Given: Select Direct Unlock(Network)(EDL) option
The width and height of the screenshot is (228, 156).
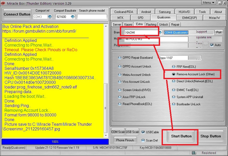Looking at the screenshot, I should (174, 81).
